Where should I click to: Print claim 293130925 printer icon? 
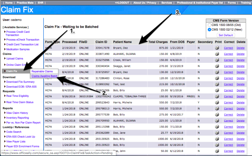coord(217,139)
